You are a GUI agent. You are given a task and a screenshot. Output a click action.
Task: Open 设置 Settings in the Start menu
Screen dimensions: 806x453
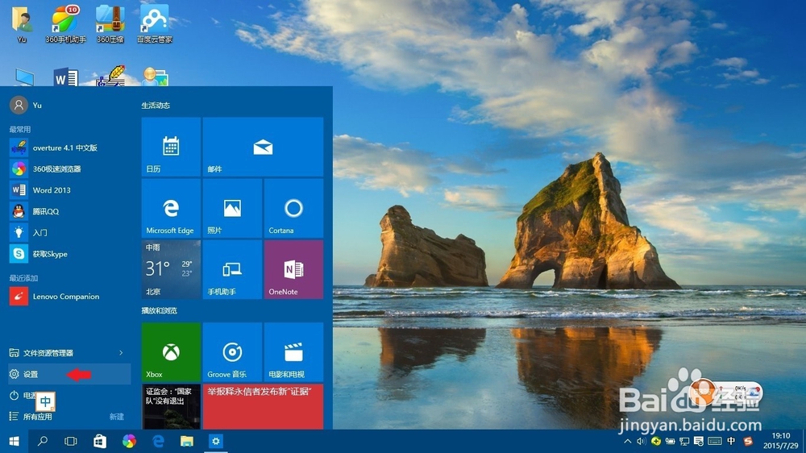point(69,374)
